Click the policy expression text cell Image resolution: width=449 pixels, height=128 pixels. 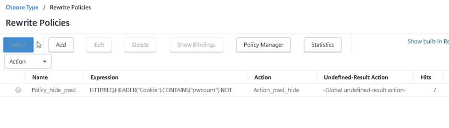(161, 90)
